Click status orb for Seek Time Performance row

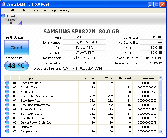pos(7,105)
